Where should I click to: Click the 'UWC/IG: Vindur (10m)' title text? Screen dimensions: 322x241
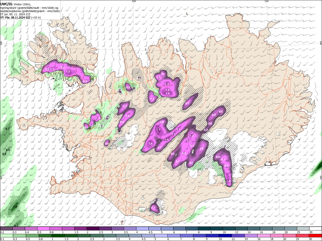pos(15,4)
